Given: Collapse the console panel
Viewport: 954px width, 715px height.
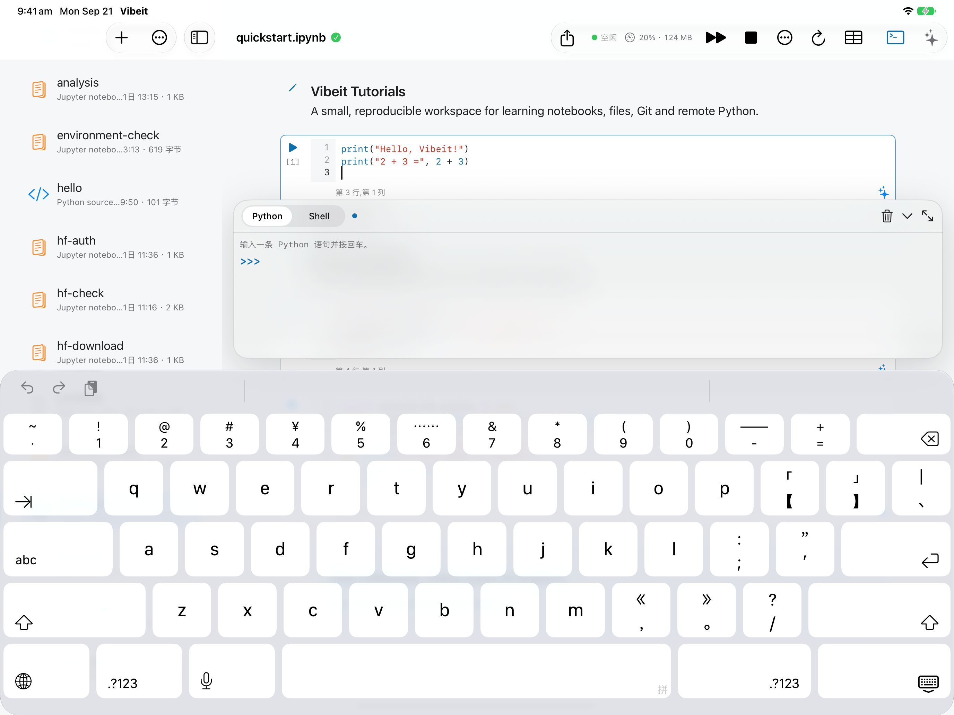Looking at the screenshot, I should 907,216.
